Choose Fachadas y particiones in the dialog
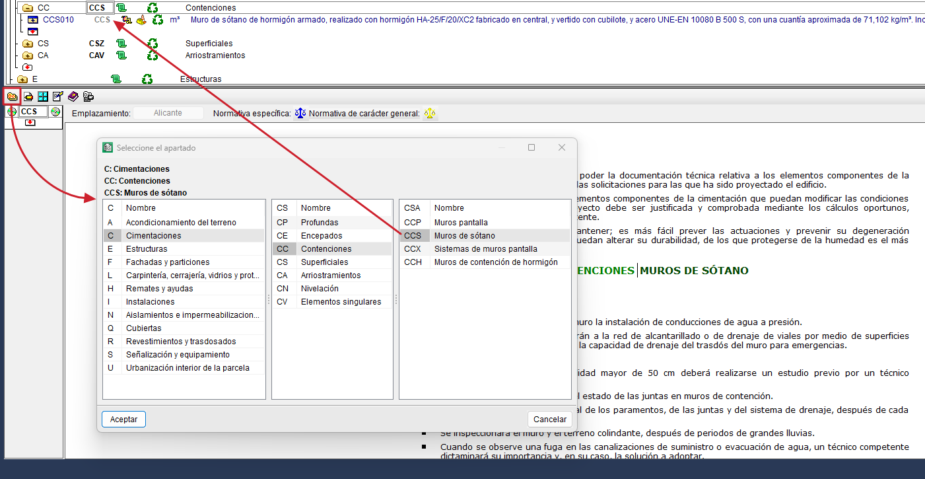Viewport: 925px width, 479px height. tap(184, 262)
